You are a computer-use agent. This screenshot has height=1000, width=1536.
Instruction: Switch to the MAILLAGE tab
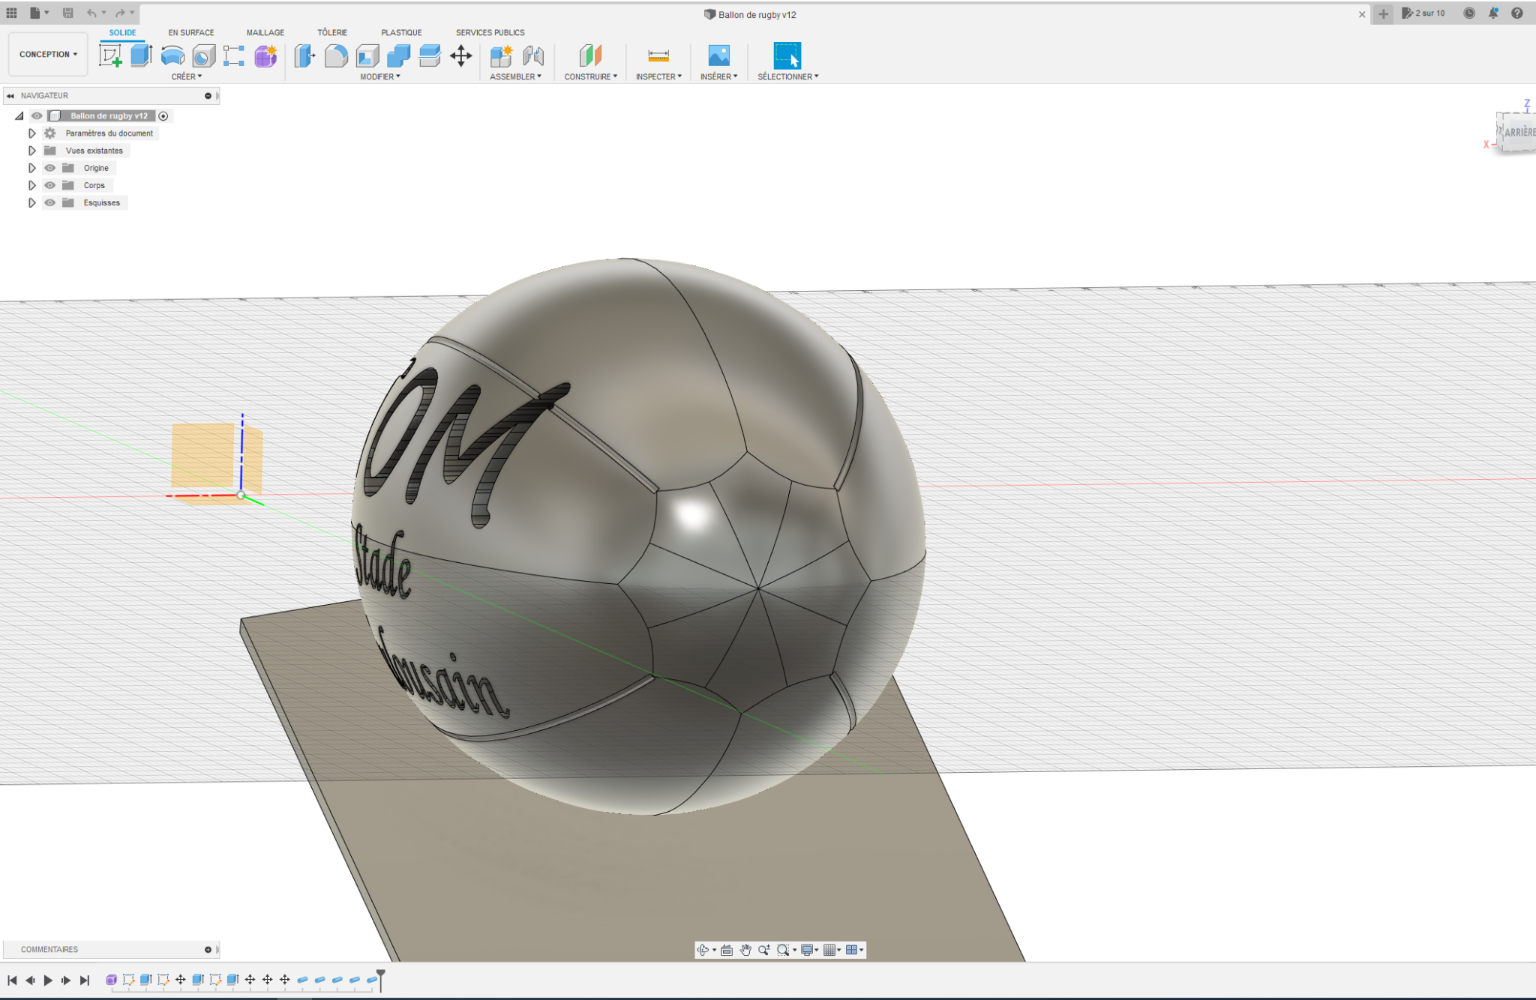click(265, 32)
